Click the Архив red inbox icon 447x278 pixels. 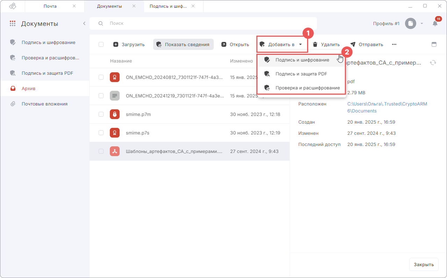point(13,88)
